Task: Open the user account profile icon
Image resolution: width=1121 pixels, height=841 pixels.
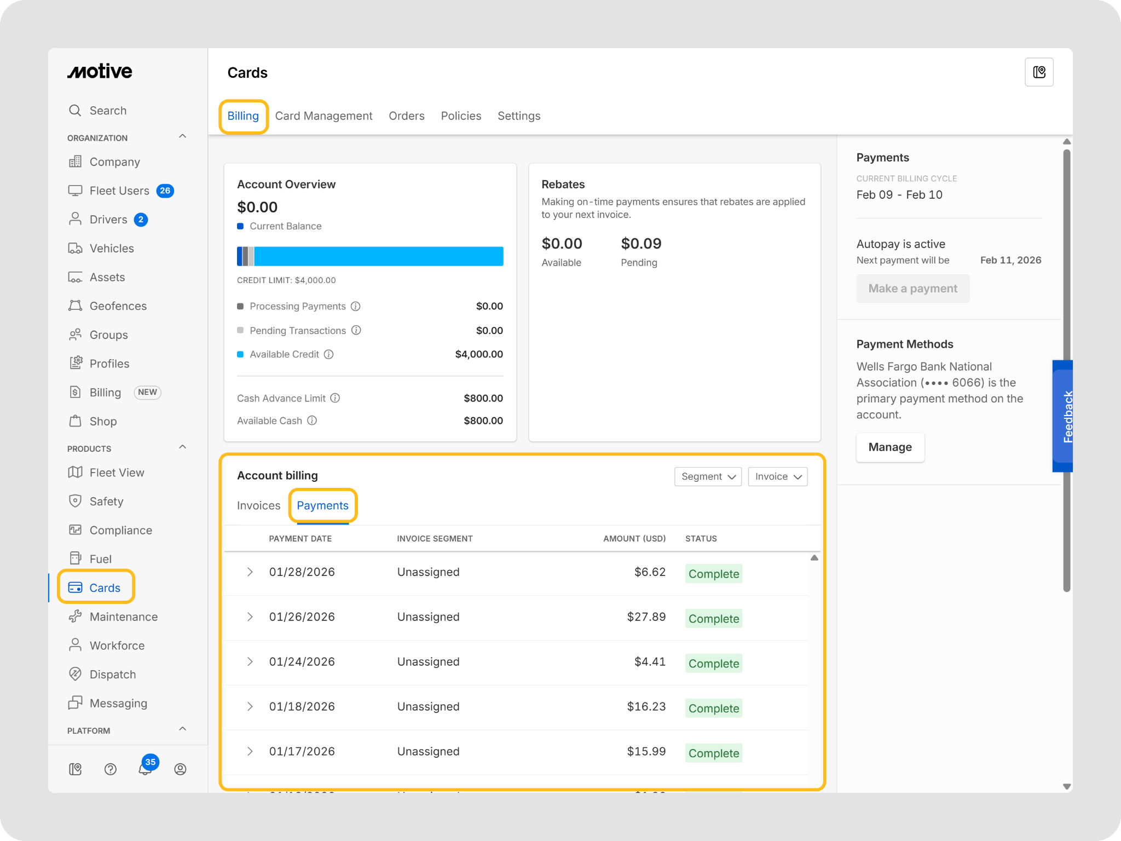Action: point(180,769)
